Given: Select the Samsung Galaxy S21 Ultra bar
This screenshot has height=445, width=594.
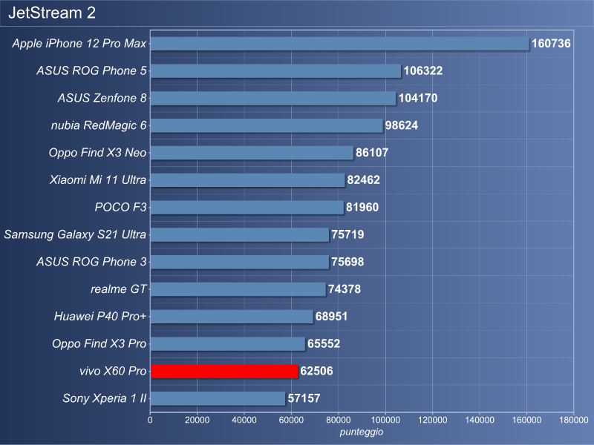Looking at the screenshot, I should (240, 235).
